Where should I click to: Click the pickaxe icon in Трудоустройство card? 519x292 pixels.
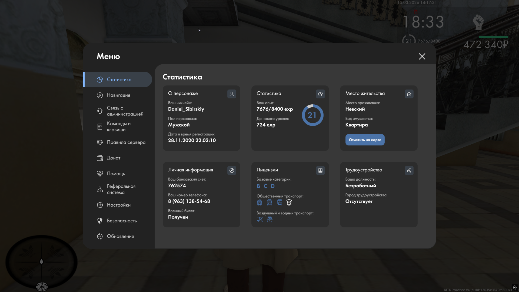point(409,170)
